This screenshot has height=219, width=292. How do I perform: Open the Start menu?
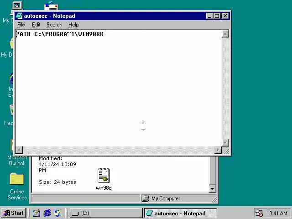(13, 213)
